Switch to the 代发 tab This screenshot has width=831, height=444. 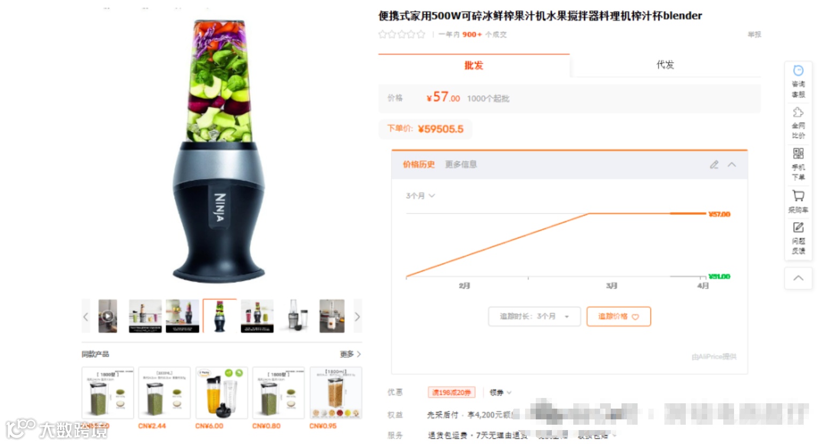pyautogui.click(x=665, y=65)
